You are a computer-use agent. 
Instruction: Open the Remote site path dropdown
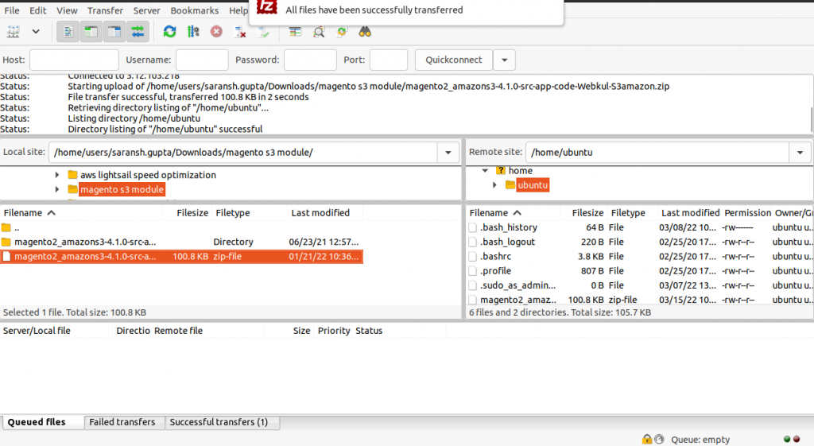coord(800,153)
